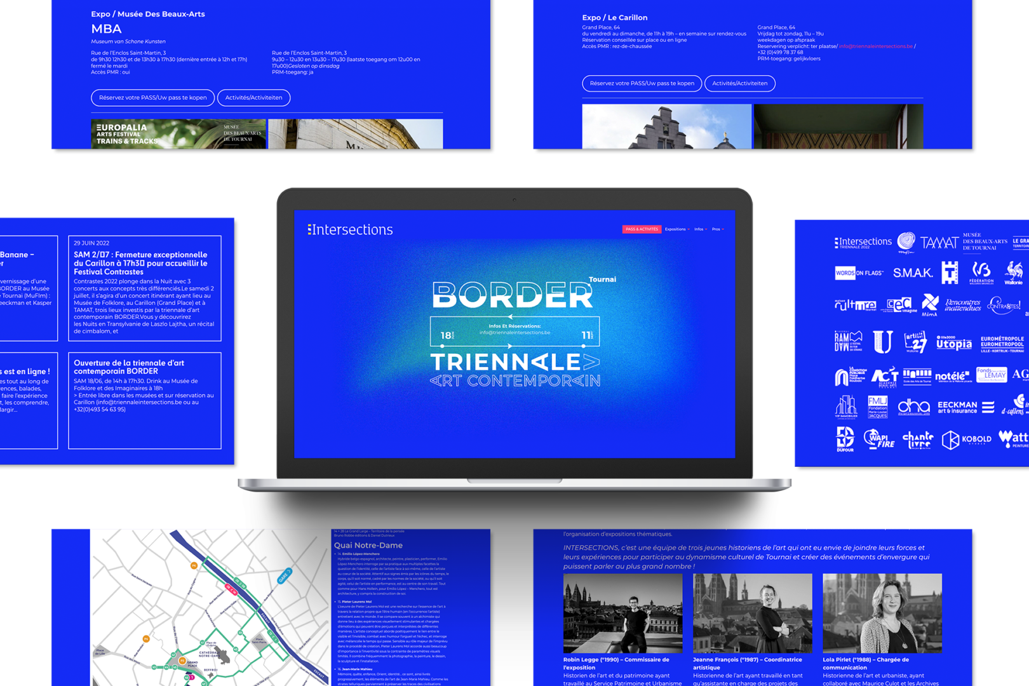Click the info@triennaleintersections.be link in Le Carillon panel

pyautogui.click(x=876, y=46)
